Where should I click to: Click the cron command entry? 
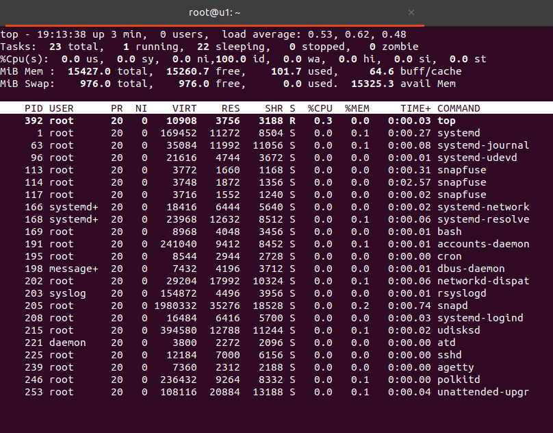[449, 256]
